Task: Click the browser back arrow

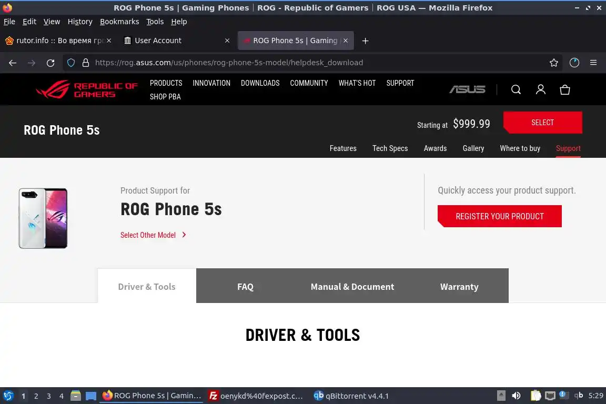Action: [x=13, y=63]
